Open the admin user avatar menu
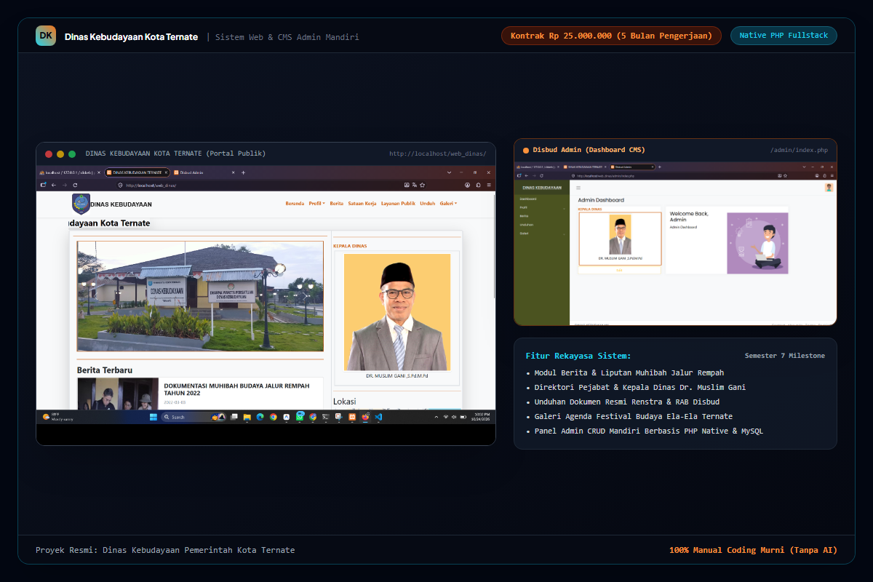Screen dimensions: 873x582 (829, 188)
